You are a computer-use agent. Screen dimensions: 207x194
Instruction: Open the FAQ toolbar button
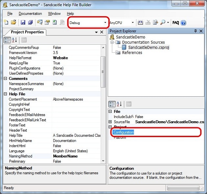pyautogui.click(x=175, y=23)
